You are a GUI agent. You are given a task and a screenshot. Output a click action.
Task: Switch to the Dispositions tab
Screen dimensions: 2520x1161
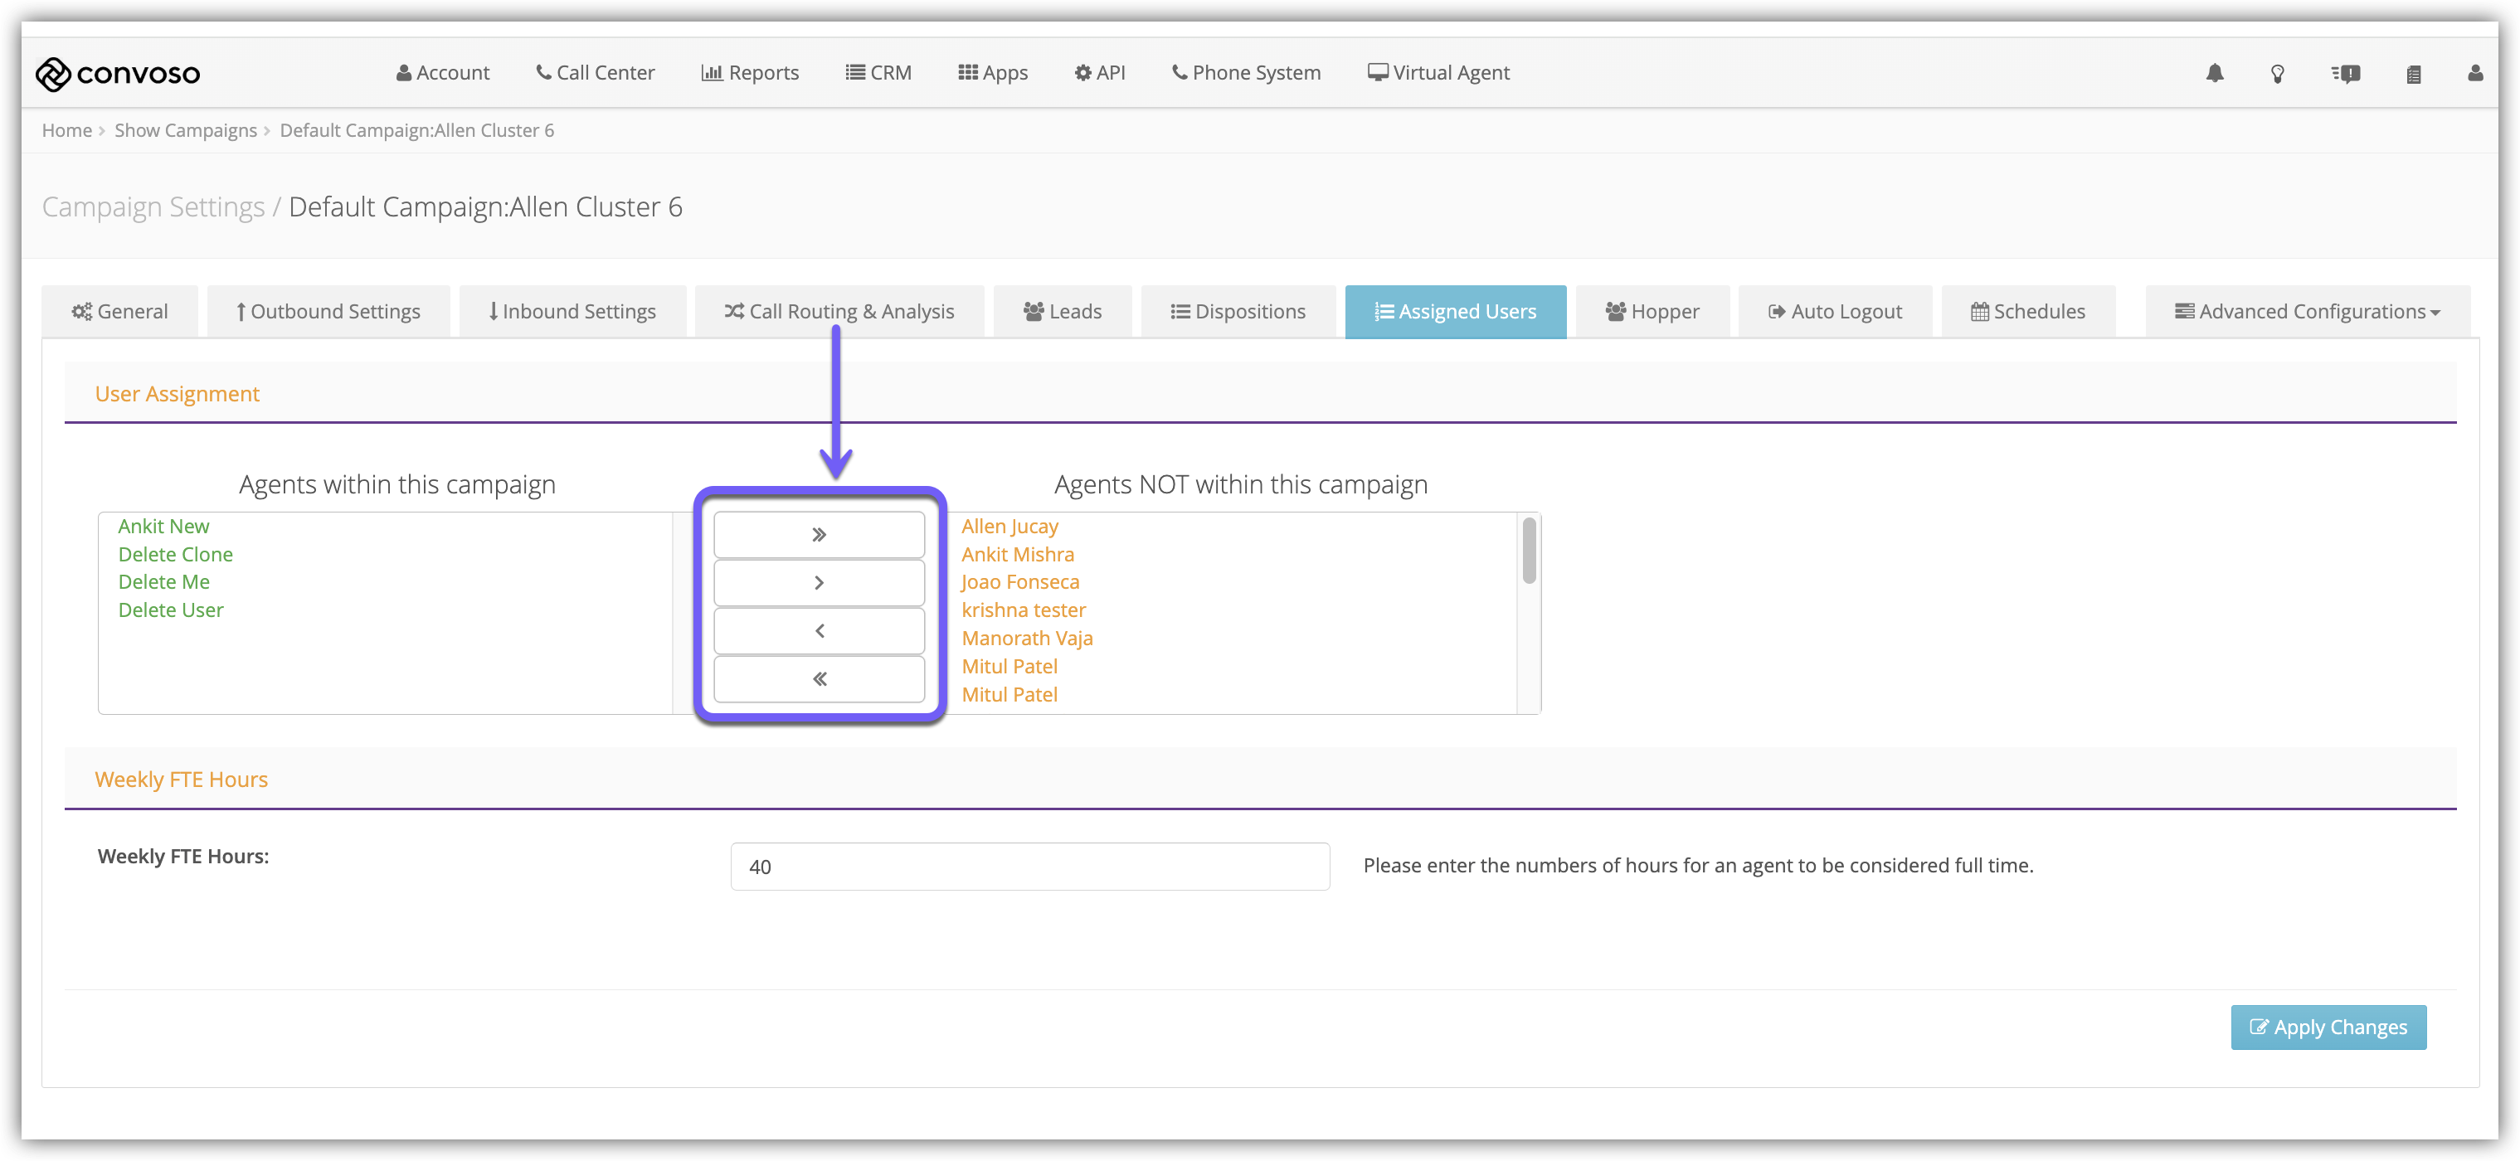1238,312
